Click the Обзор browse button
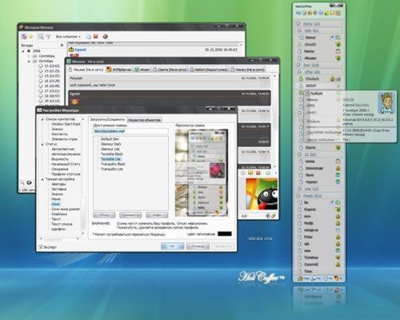Image resolution: width=400 pixels, height=320 pixels. pyautogui.click(x=104, y=215)
